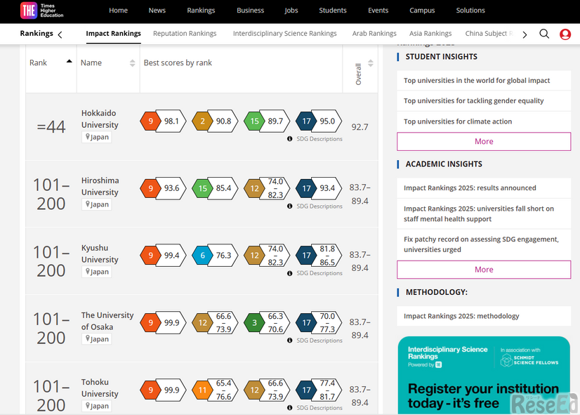580x415 pixels.
Task: Click Hiroshima University's SDG 12 badge
Action: tap(254, 188)
